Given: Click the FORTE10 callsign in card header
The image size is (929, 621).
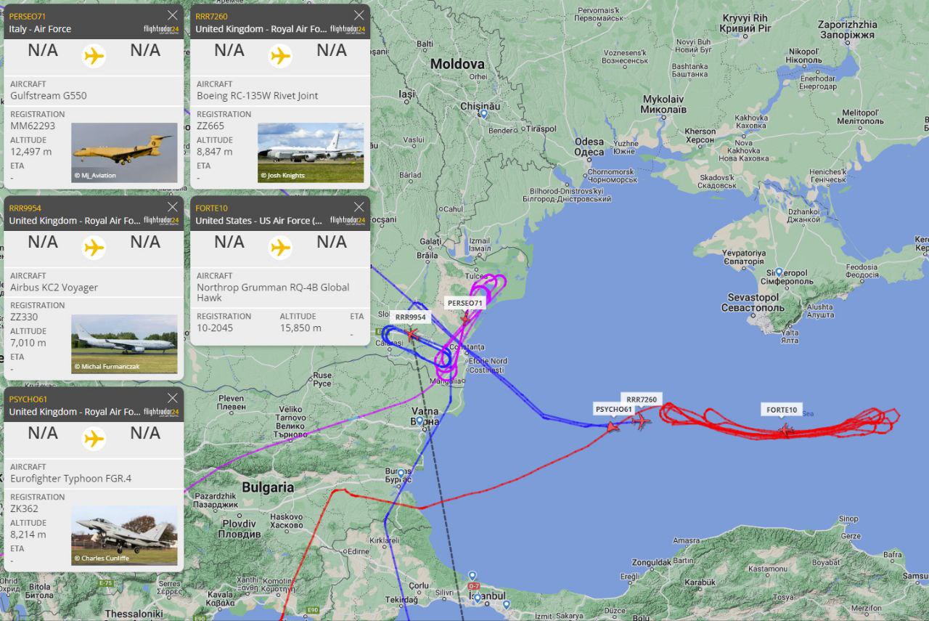Looking at the screenshot, I should pos(211,208).
